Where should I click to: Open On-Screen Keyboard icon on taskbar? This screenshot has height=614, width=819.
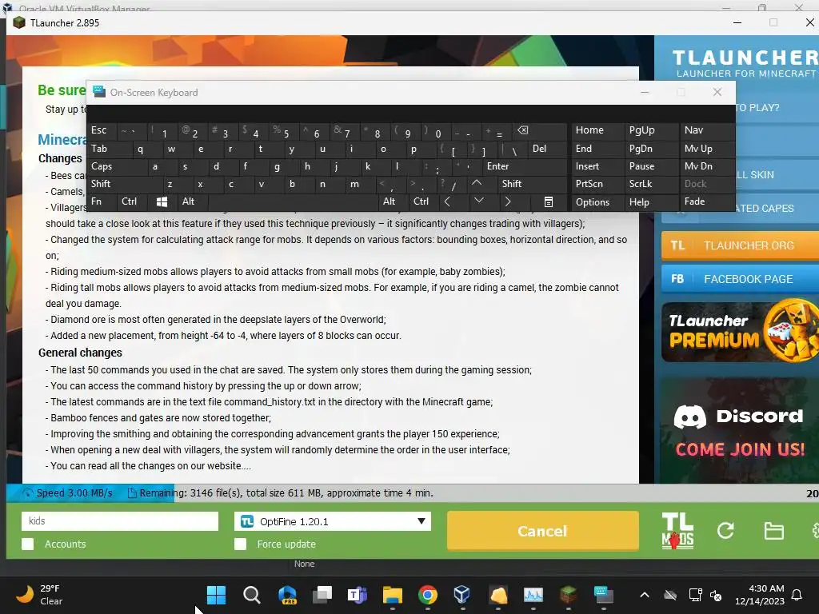[604, 595]
